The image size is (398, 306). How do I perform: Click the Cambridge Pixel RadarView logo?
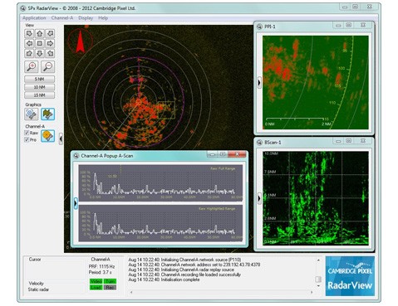350,276
